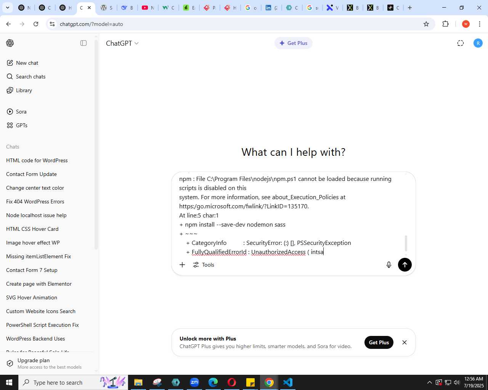Open Search chats

26,77
